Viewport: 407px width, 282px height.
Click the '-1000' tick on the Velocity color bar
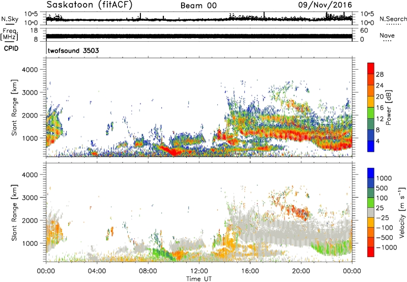386,247
